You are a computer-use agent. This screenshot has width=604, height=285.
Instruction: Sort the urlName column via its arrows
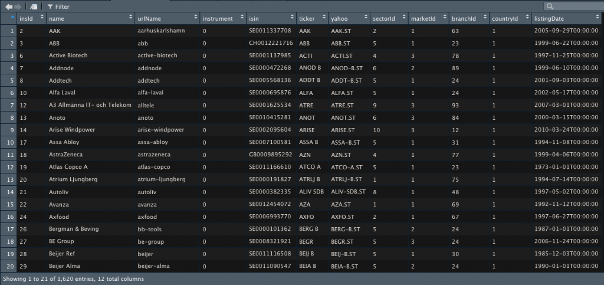196,18
